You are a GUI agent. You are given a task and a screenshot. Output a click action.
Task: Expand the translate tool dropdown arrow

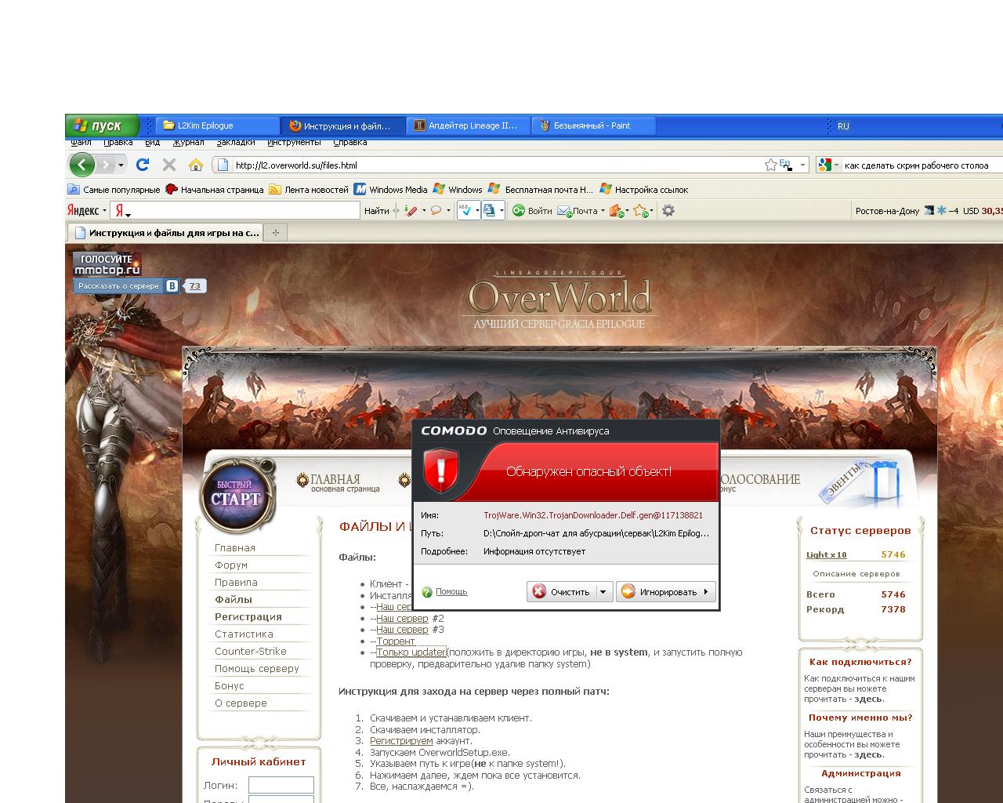tap(501, 210)
